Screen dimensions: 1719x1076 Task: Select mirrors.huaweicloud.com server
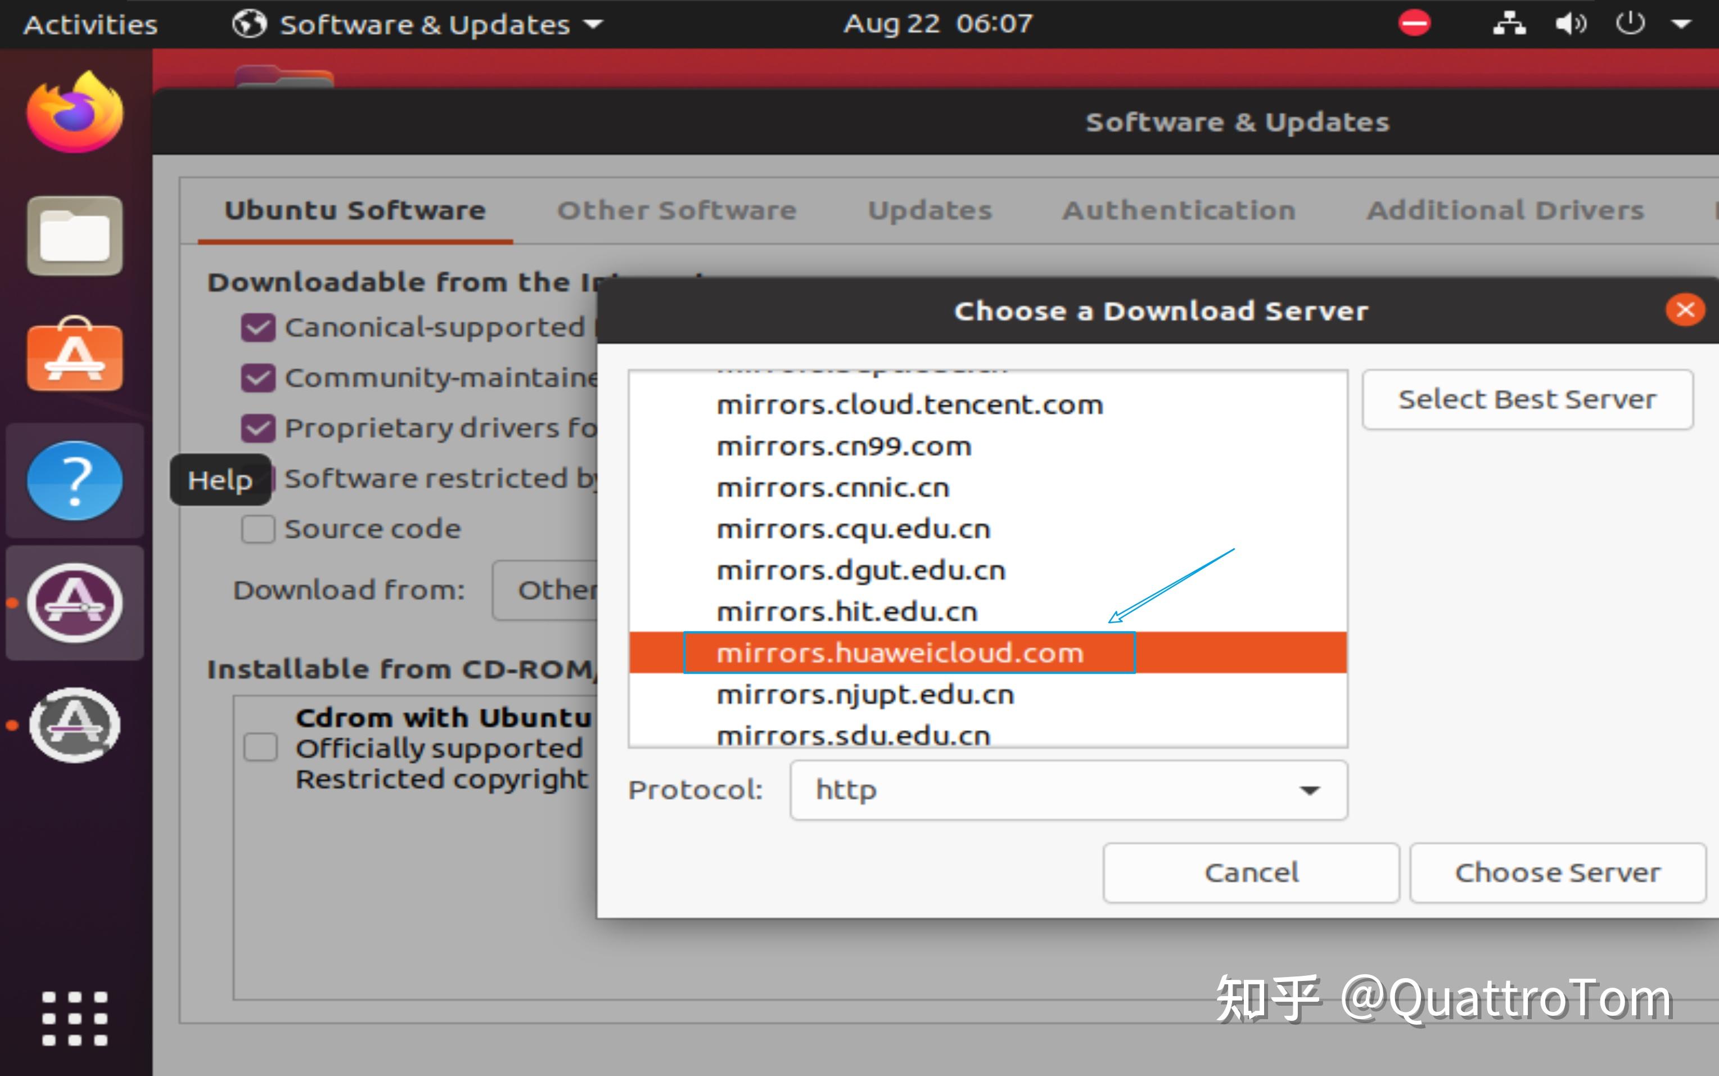point(987,652)
